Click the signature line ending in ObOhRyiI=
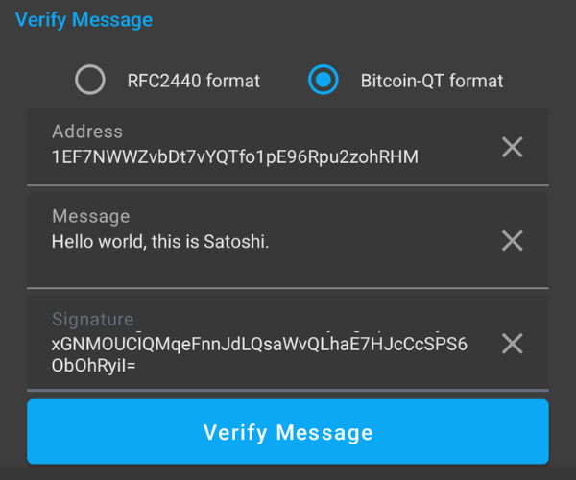576x480 pixels. point(95,365)
